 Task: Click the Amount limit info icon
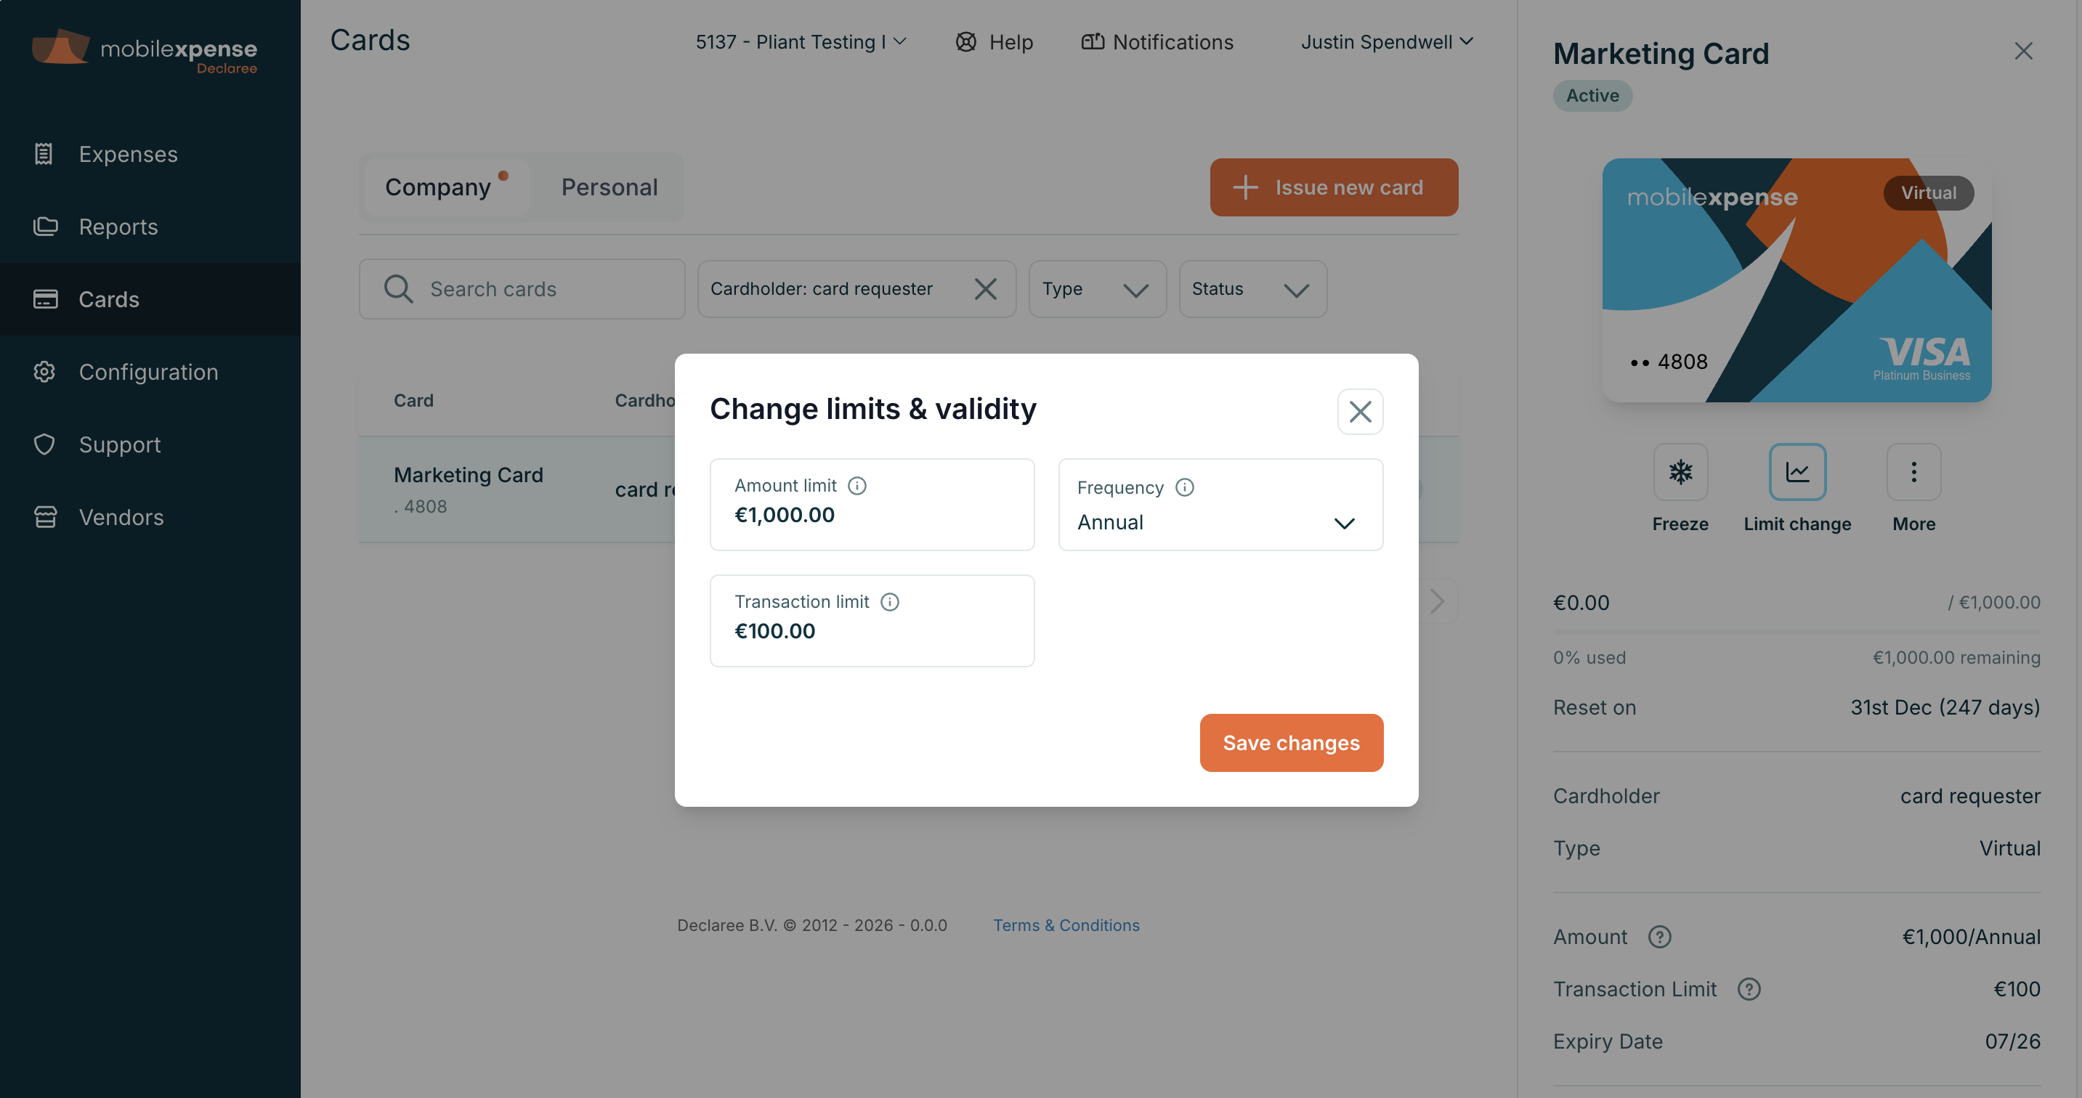coord(856,486)
